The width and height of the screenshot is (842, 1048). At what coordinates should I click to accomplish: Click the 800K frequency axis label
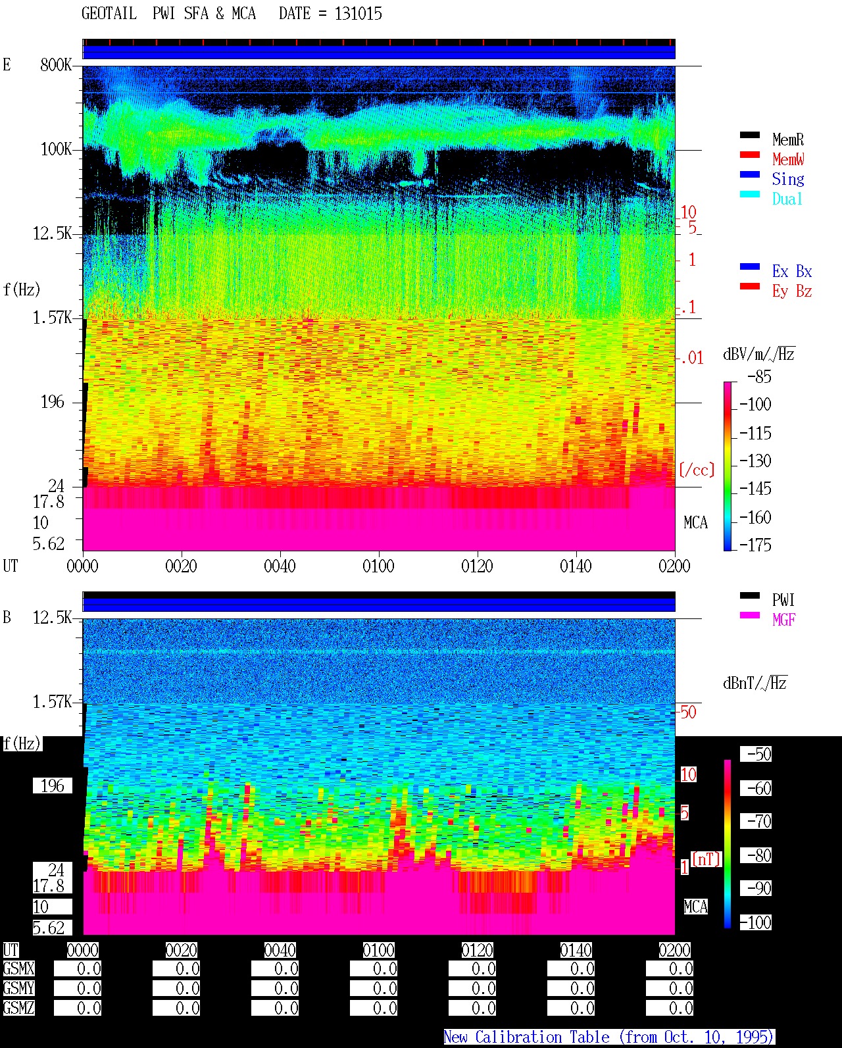click(56, 65)
